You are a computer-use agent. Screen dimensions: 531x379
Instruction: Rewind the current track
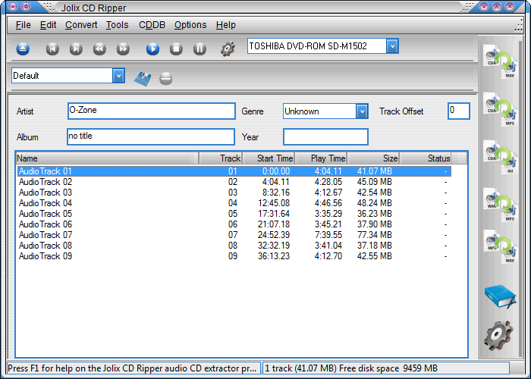tap(99, 49)
